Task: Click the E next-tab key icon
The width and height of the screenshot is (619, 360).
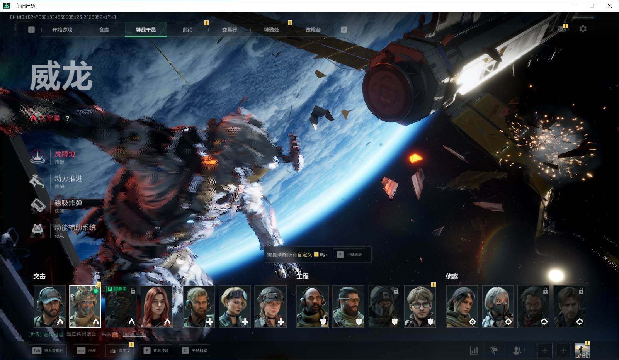Action: pyautogui.click(x=344, y=30)
